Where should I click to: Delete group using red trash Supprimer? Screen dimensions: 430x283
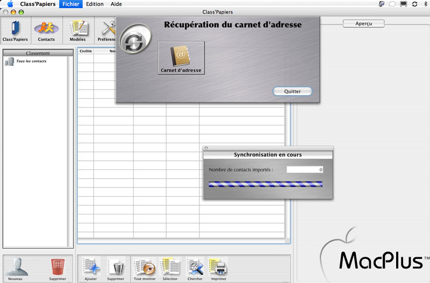58,269
